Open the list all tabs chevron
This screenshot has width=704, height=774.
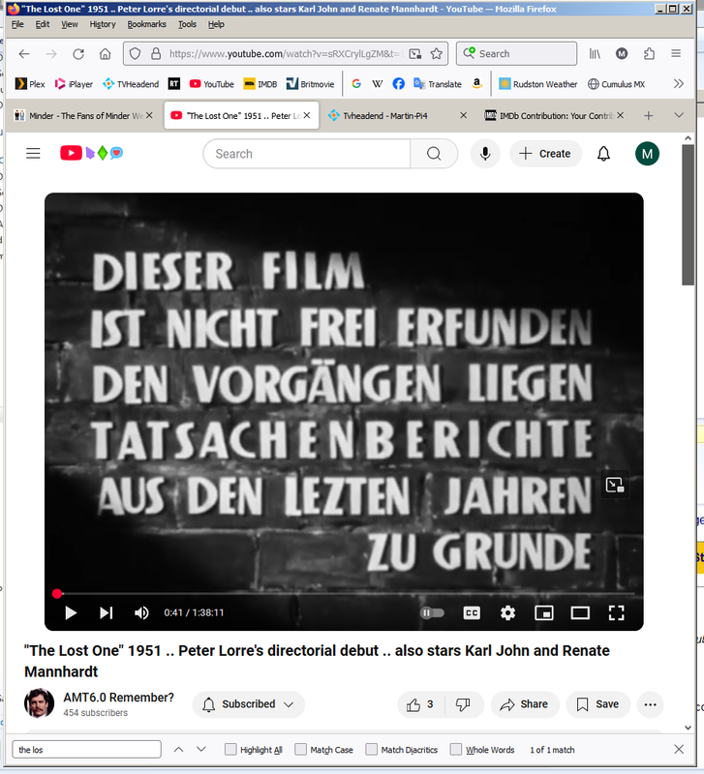(x=679, y=115)
